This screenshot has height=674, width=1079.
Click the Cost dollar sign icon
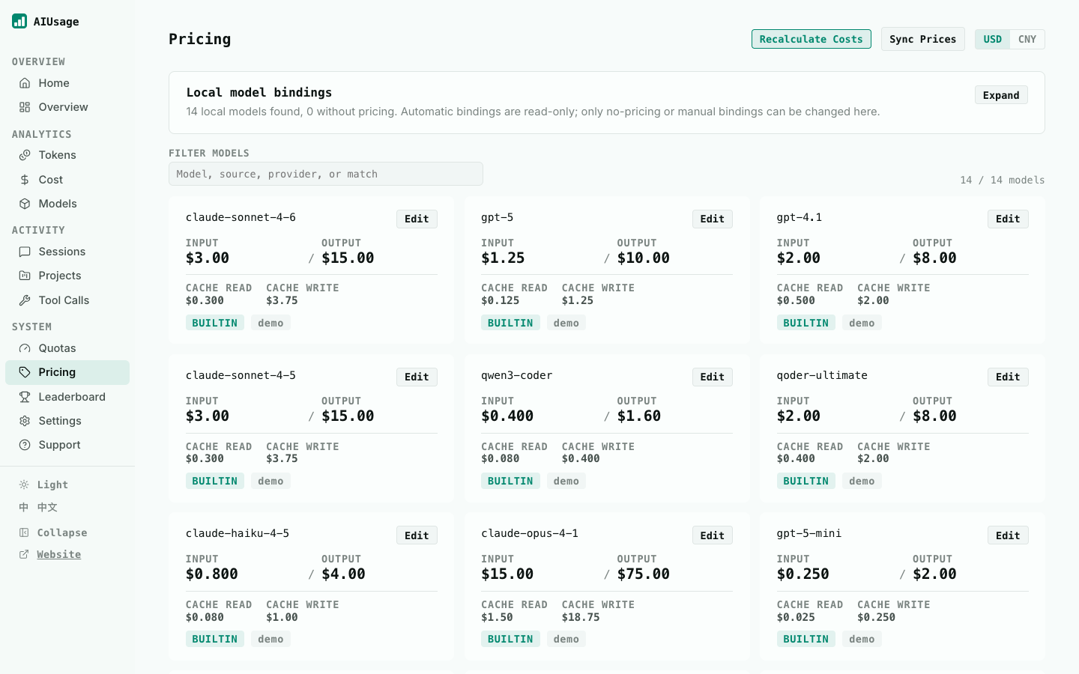pos(25,180)
